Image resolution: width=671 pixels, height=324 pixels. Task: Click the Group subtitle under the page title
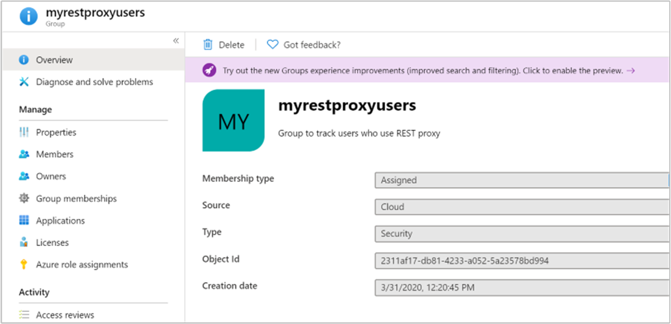click(x=55, y=24)
